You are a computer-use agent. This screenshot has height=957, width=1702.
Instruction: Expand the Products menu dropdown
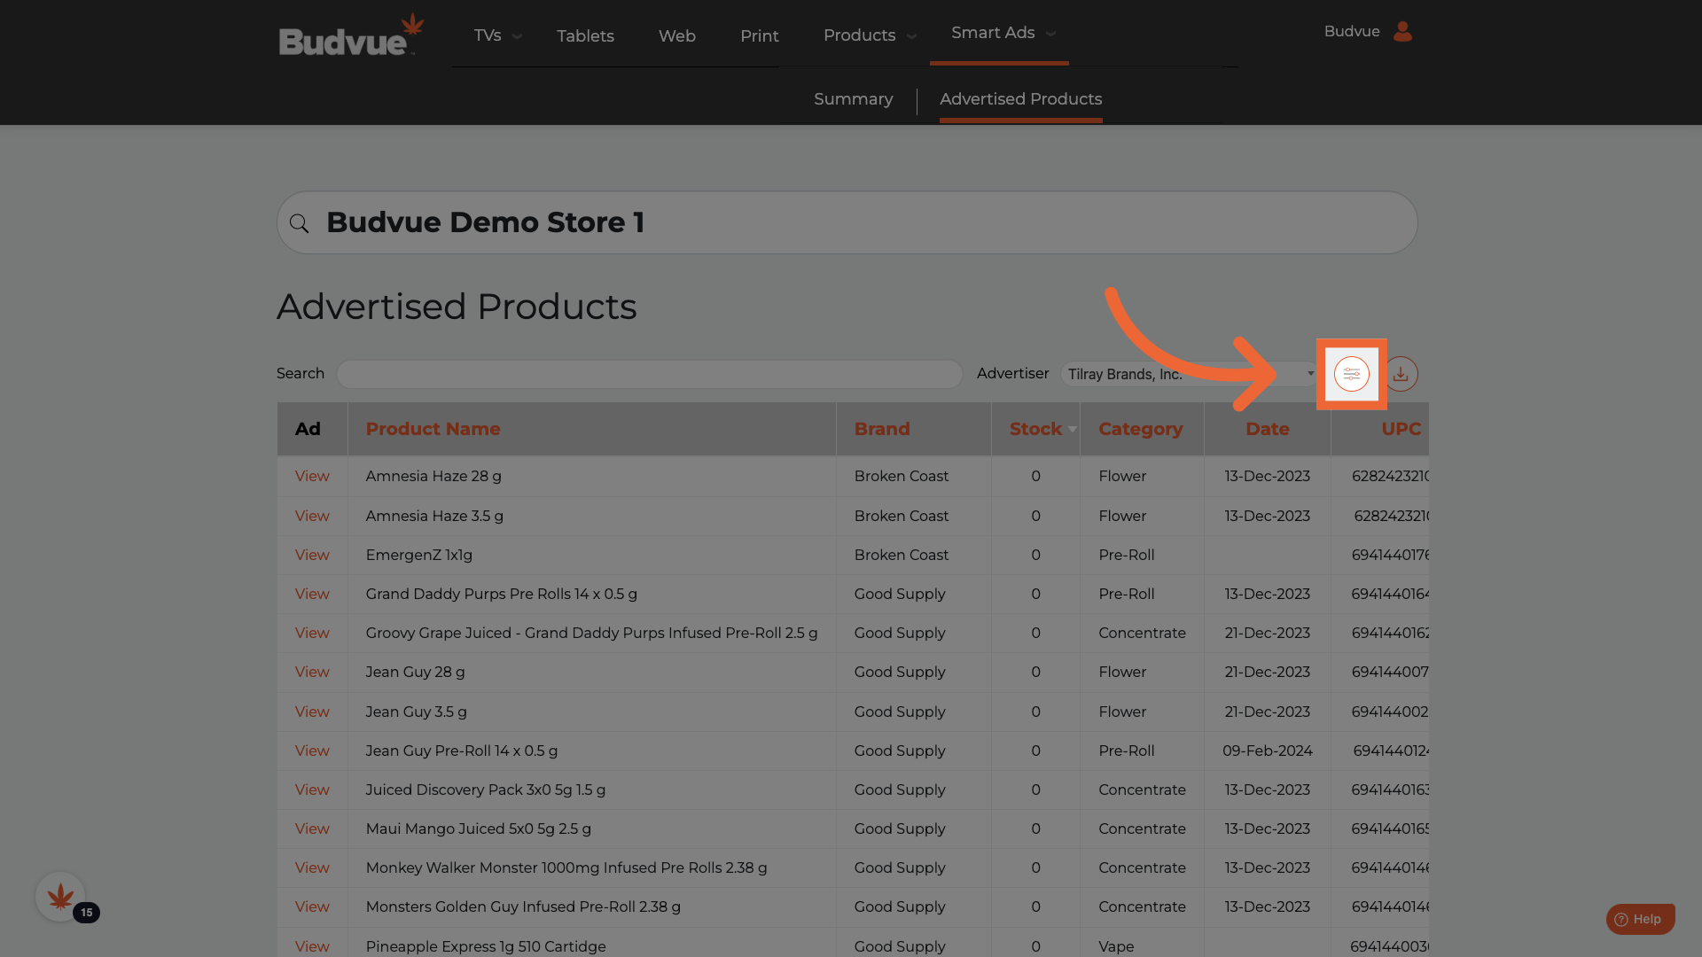(911, 36)
